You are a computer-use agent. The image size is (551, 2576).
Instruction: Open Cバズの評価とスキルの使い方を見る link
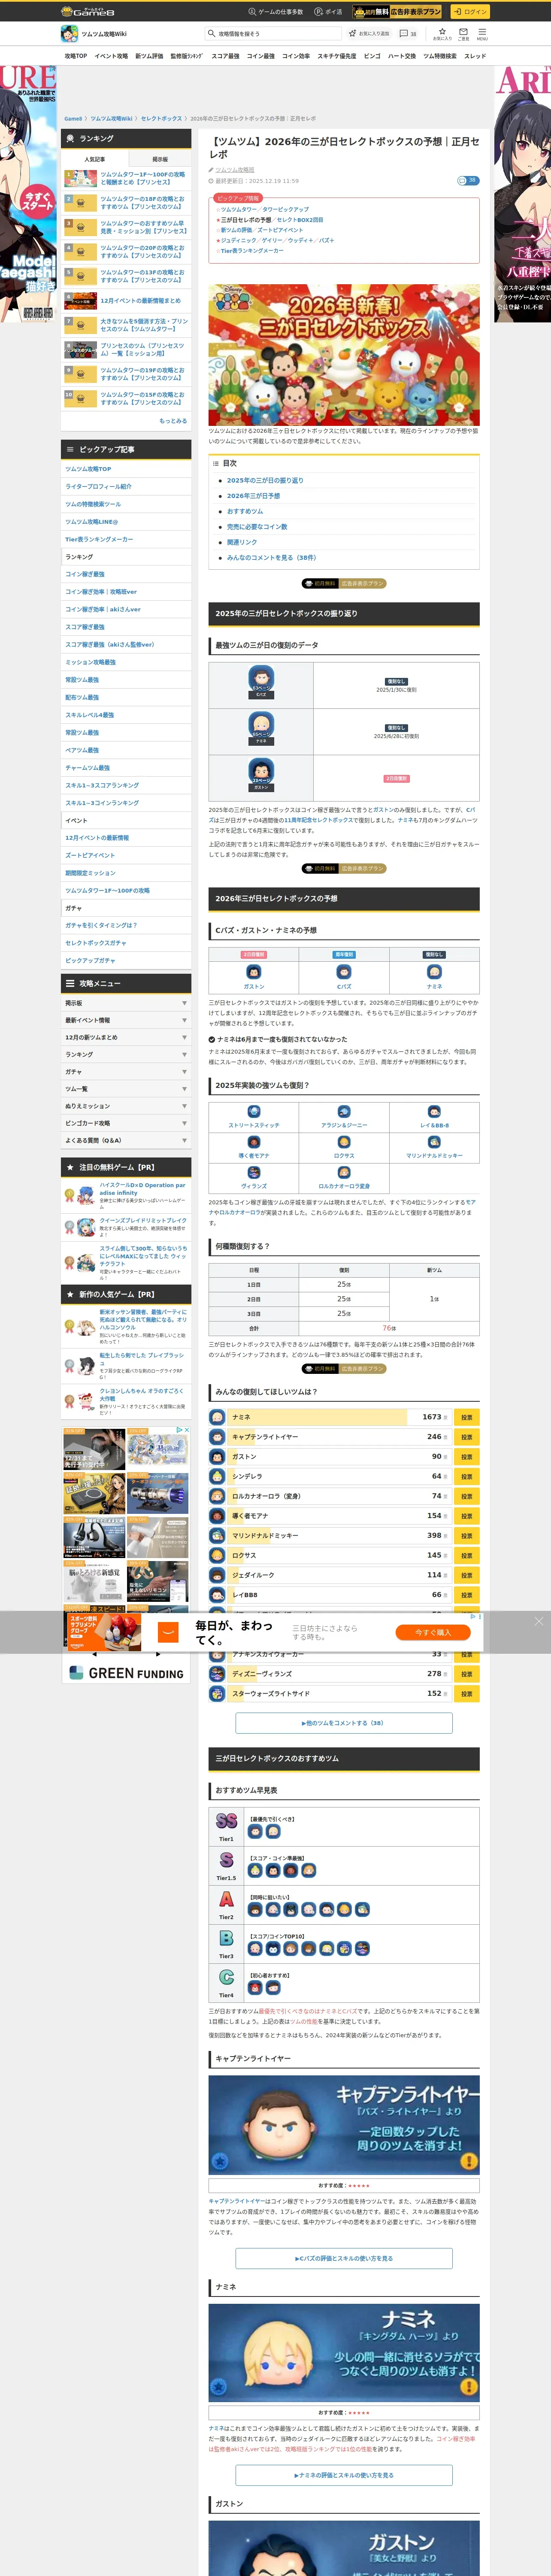coord(344,2258)
